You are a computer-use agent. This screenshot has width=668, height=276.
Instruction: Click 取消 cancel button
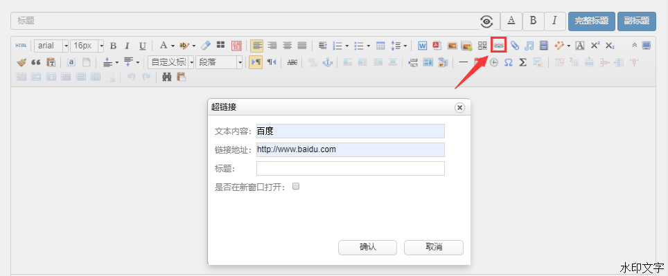pos(434,247)
